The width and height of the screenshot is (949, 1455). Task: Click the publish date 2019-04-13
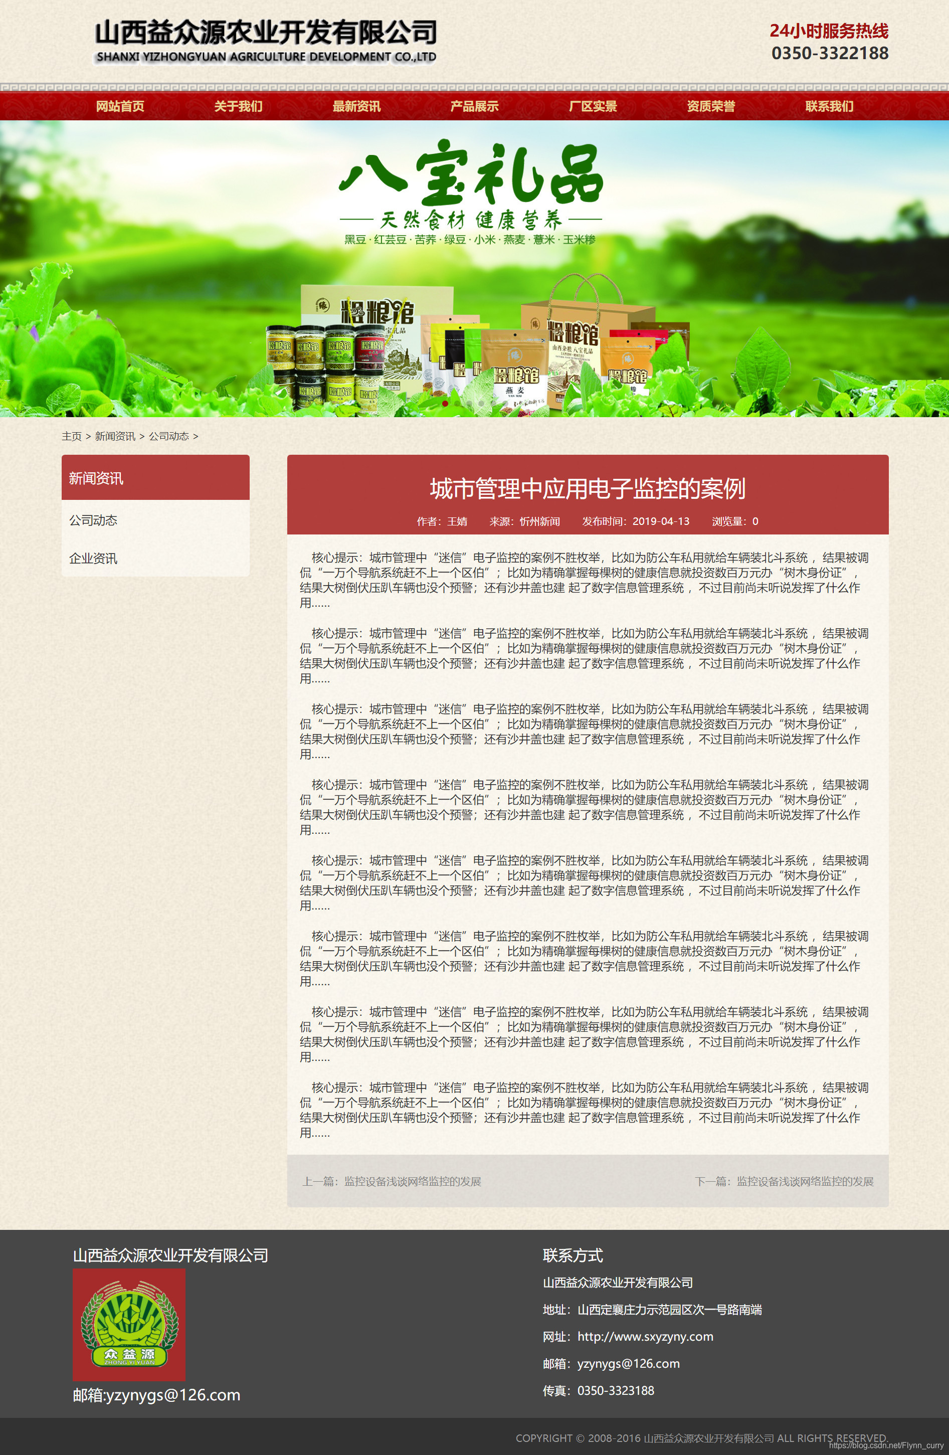click(661, 521)
